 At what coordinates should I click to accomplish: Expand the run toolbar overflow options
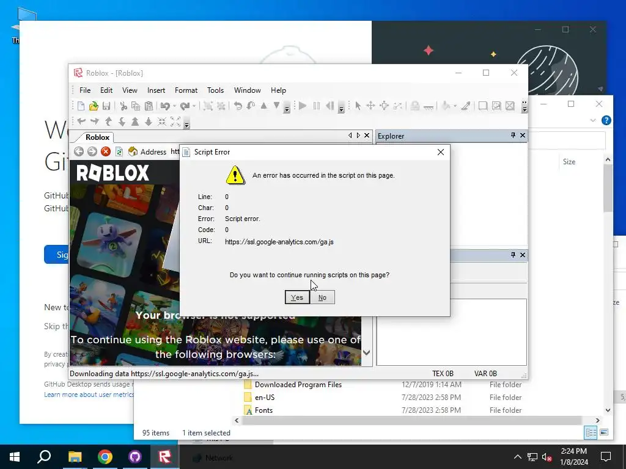coord(341,109)
